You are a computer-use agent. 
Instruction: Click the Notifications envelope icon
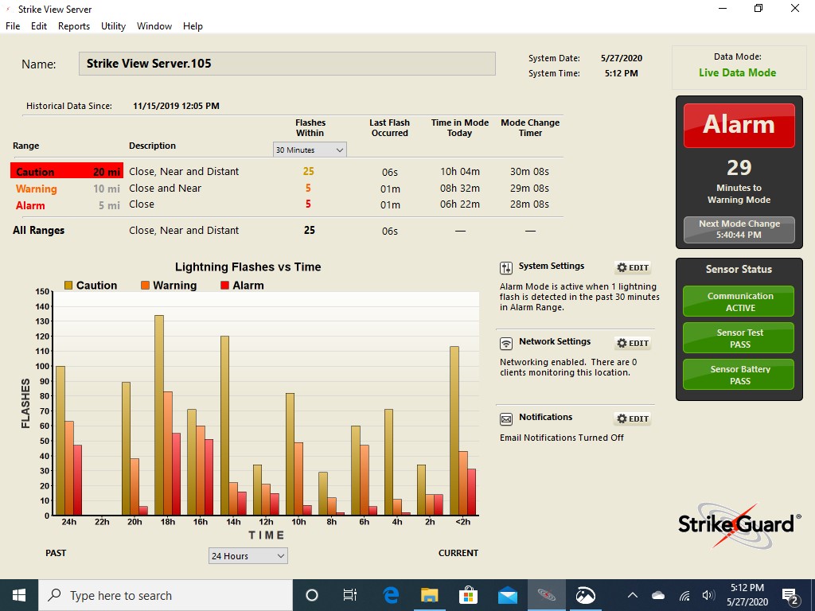pyautogui.click(x=506, y=419)
